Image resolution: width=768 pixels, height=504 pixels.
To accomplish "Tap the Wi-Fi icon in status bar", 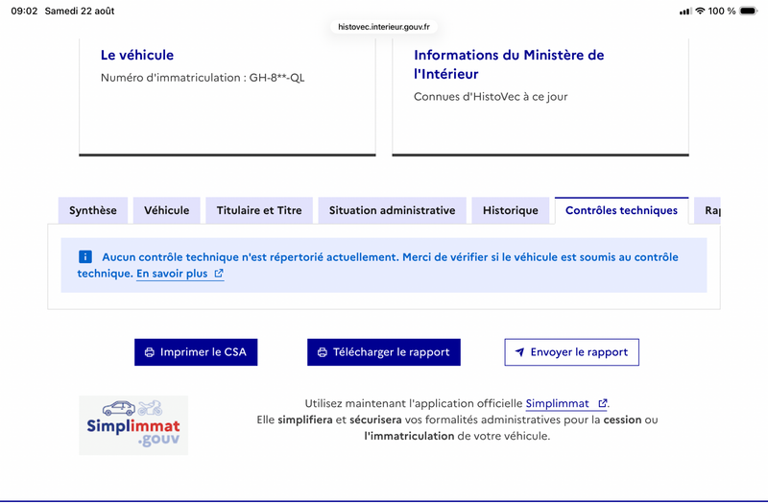I will click(x=700, y=11).
